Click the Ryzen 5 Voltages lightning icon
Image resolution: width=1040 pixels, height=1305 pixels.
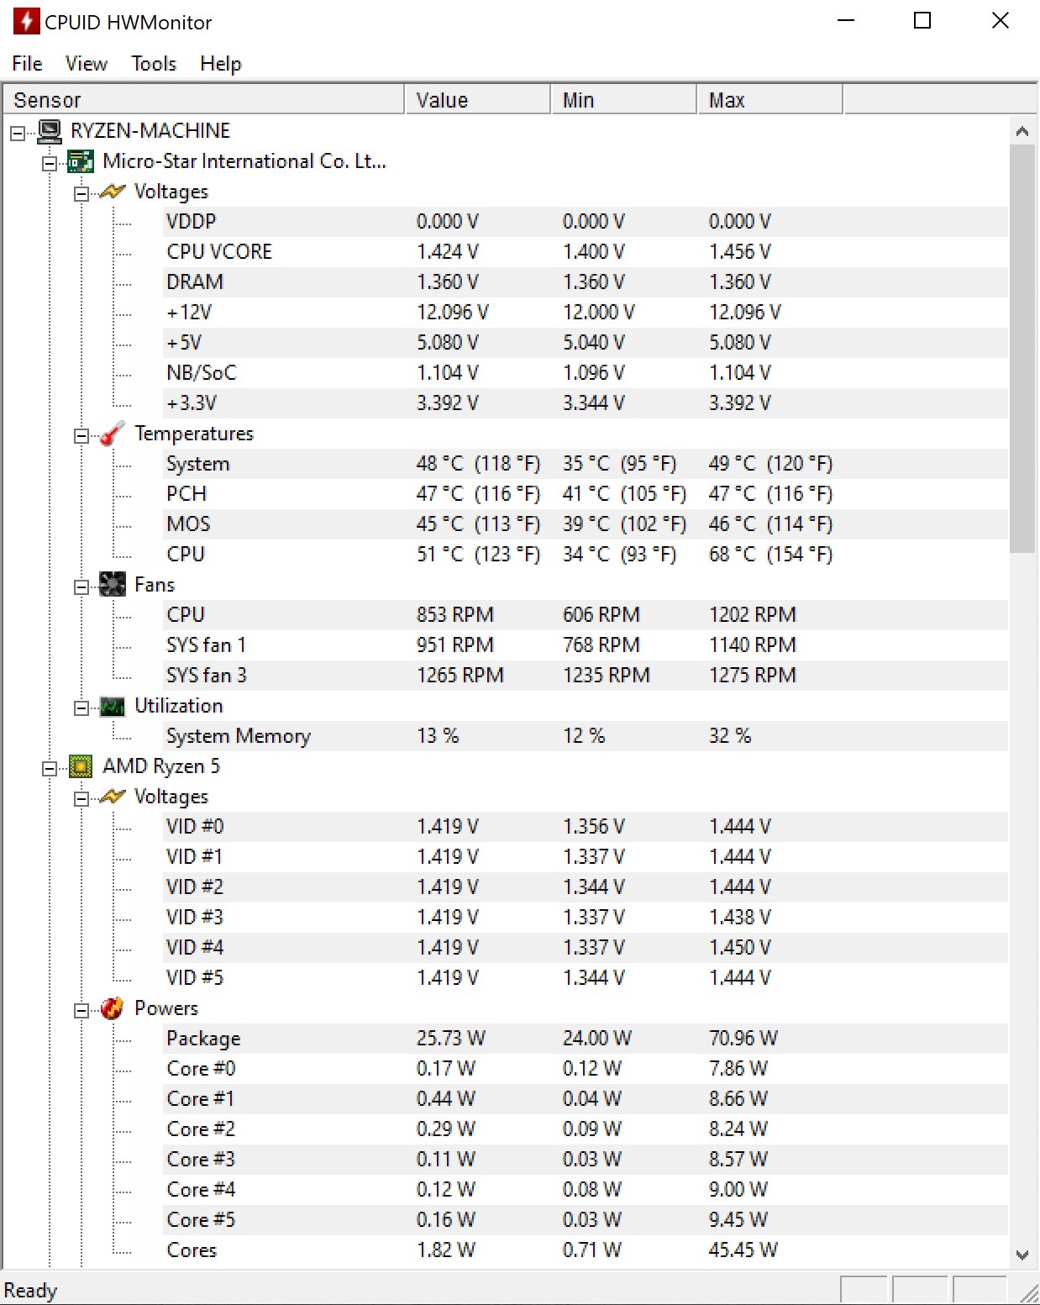113,797
